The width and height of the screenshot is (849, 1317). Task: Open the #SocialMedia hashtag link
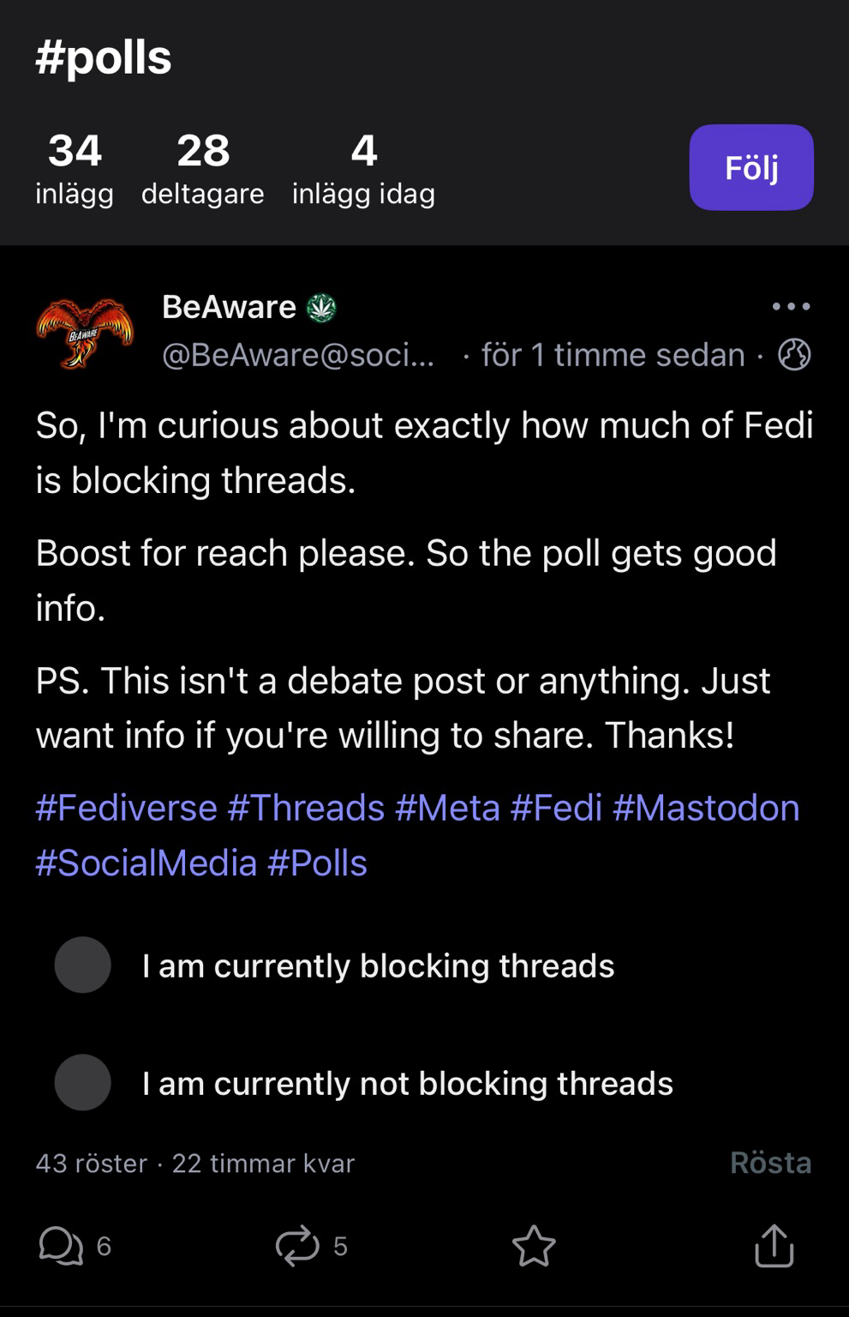(x=146, y=863)
